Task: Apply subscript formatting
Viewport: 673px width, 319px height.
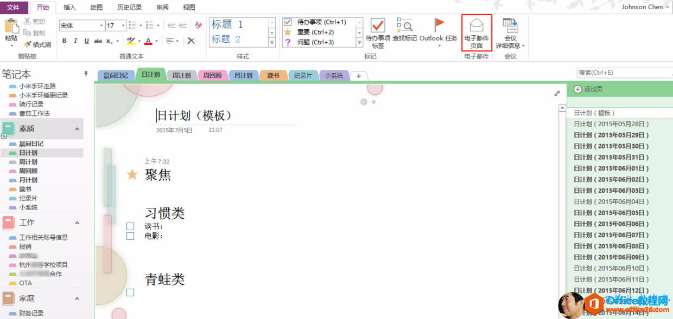Action: pyautogui.click(x=109, y=41)
